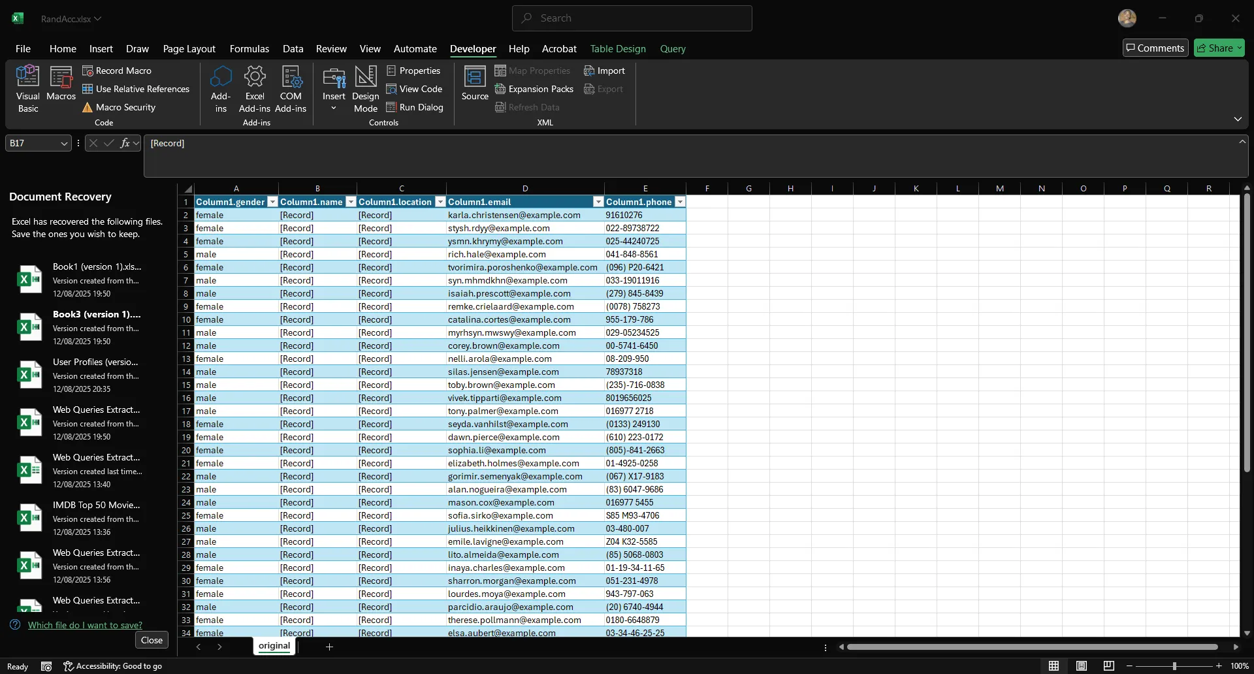Collapse the ribbon with the chevron

[x=1238, y=119]
